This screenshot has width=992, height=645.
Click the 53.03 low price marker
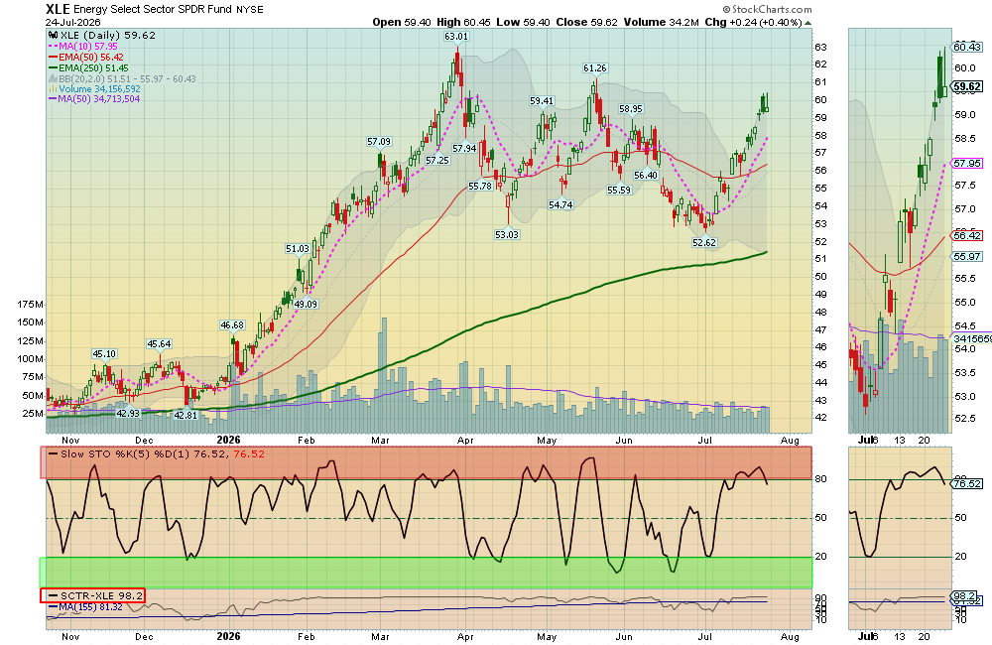[507, 234]
